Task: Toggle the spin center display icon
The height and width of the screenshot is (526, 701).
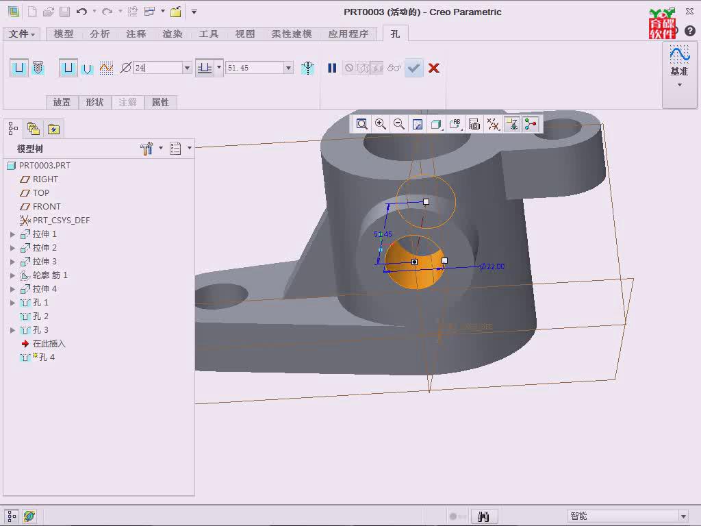Action: (x=531, y=124)
